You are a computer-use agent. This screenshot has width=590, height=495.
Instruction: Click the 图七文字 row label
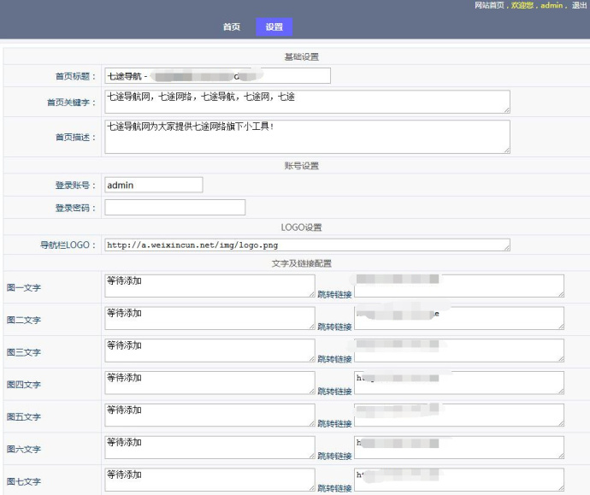23,481
